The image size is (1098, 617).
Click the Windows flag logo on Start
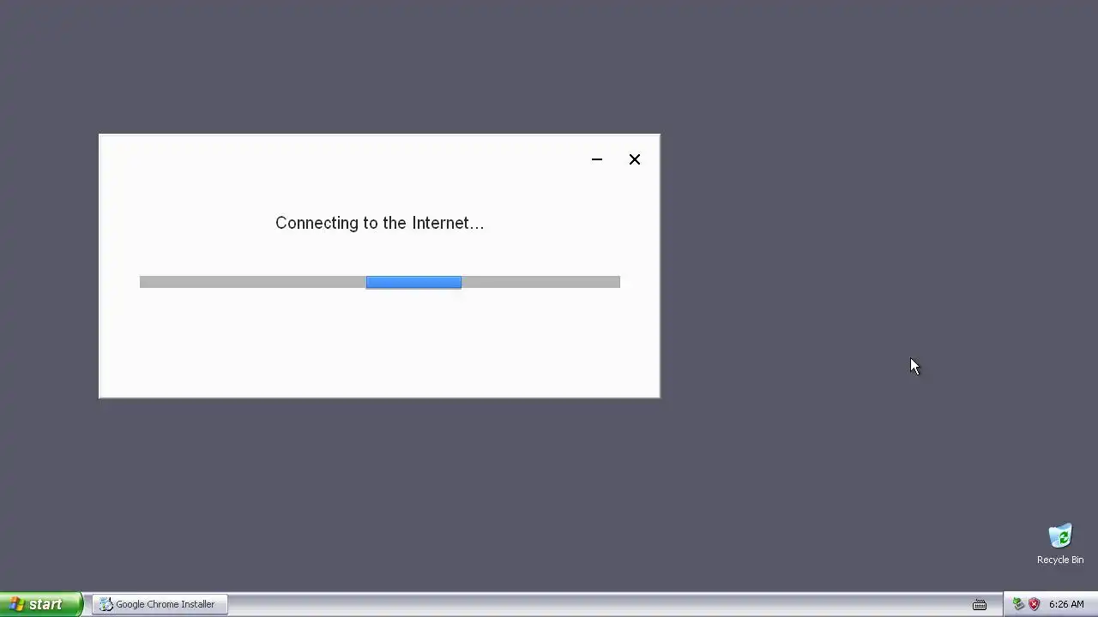coord(16,604)
